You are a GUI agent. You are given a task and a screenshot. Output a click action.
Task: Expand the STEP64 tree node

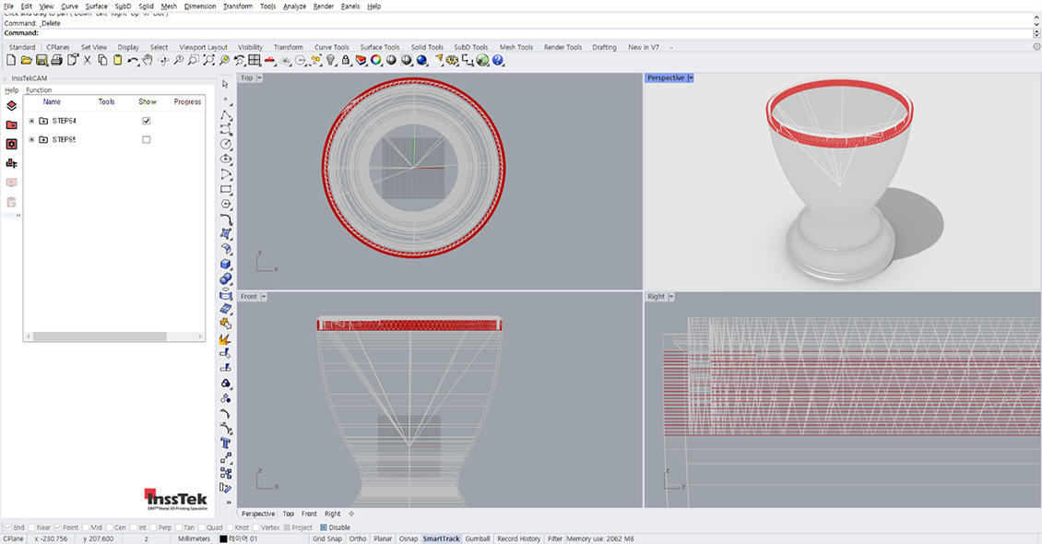click(31, 120)
